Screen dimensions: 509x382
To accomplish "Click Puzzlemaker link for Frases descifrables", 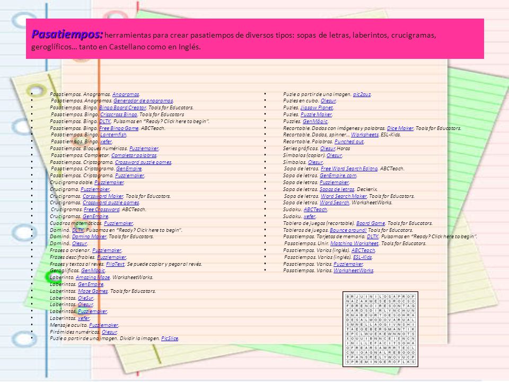I will coord(112,257).
